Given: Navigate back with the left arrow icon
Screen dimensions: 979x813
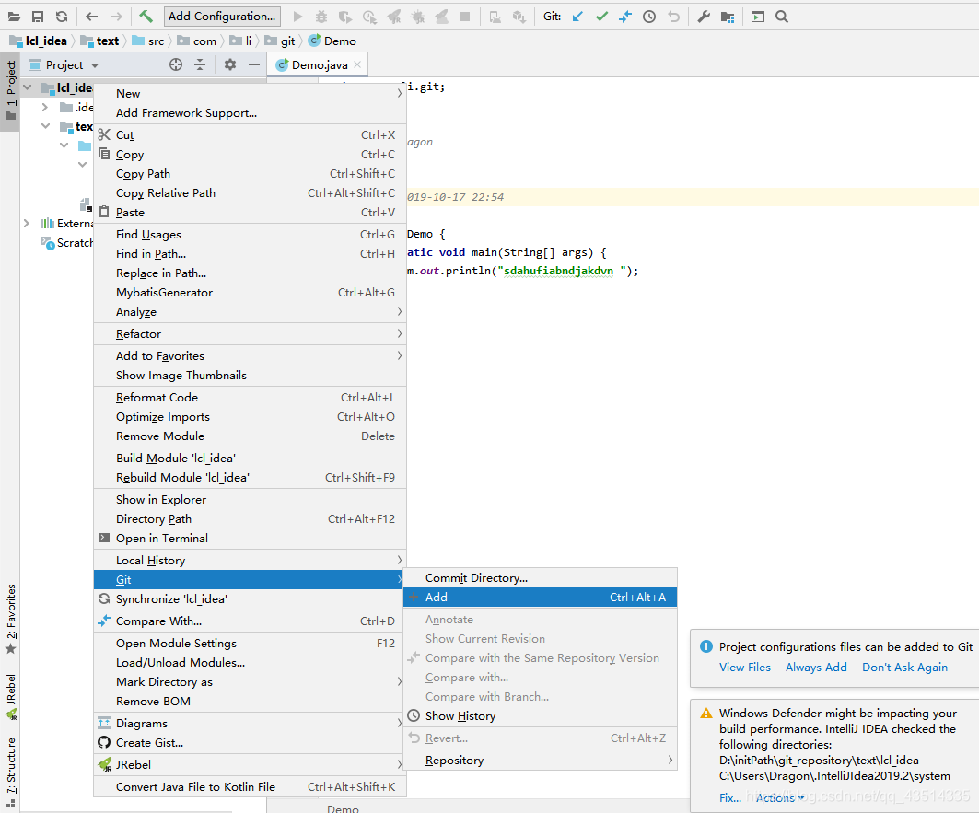Looking at the screenshot, I should coord(92,17).
